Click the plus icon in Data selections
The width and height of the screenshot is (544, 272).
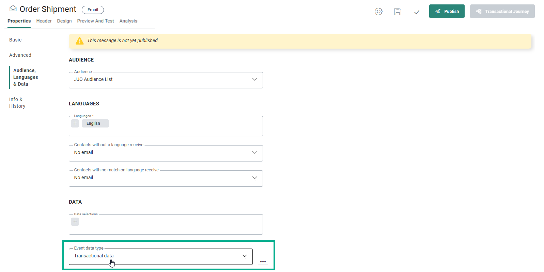(75, 222)
